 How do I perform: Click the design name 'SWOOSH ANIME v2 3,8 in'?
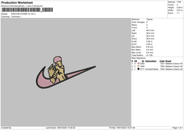click(23, 14)
